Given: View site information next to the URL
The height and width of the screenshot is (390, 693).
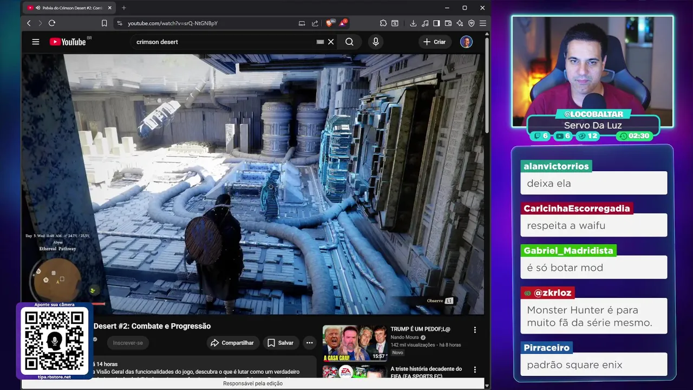Looking at the screenshot, I should click(x=120, y=23).
